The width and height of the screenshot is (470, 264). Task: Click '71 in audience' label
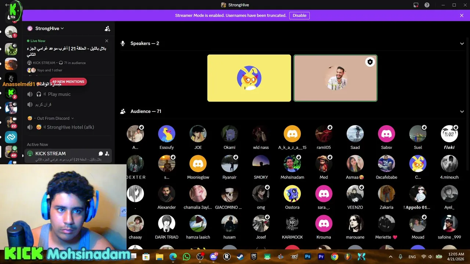click(x=75, y=63)
